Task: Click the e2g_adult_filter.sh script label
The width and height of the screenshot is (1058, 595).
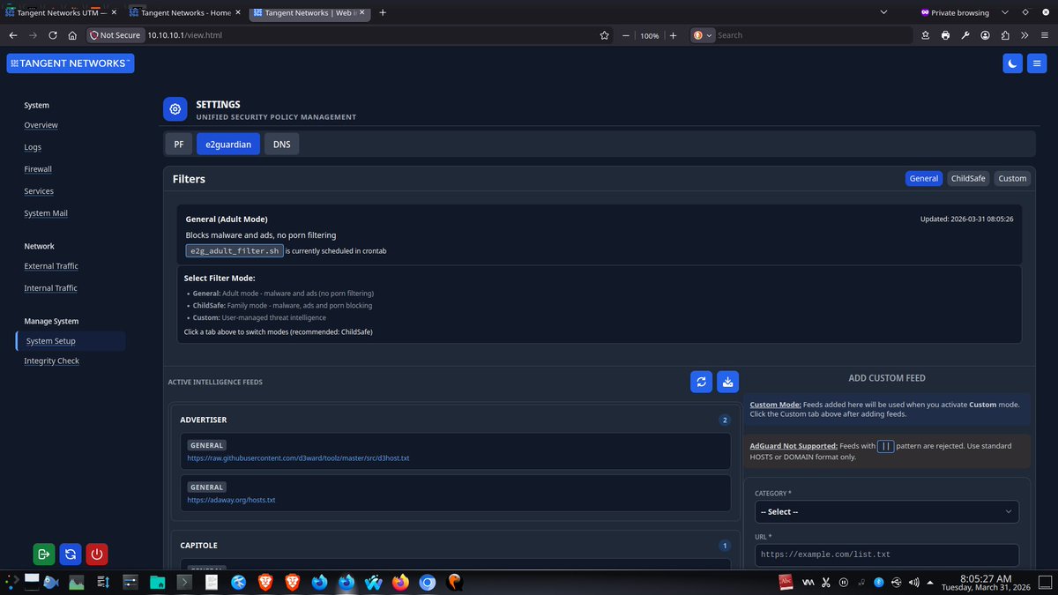Action: [235, 251]
